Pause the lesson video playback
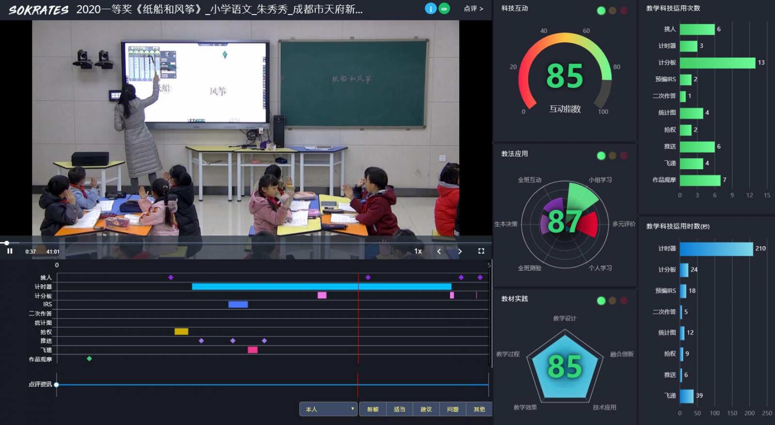Screen dimensions: 775x425 (10, 251)
